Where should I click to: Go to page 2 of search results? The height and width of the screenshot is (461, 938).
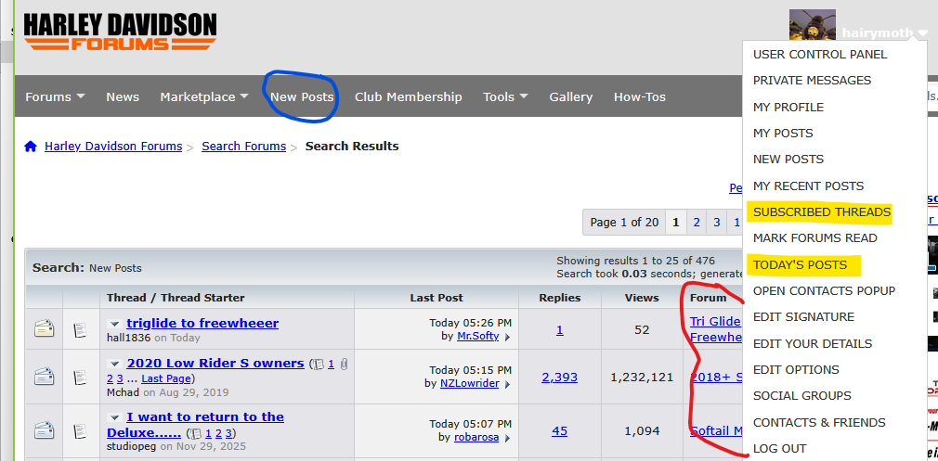696,223
